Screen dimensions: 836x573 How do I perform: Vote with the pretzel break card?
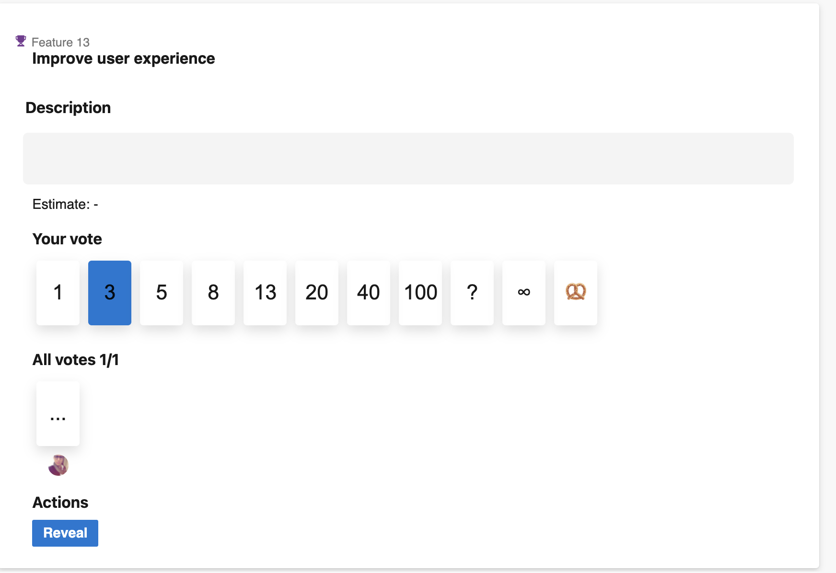(576, 293)
